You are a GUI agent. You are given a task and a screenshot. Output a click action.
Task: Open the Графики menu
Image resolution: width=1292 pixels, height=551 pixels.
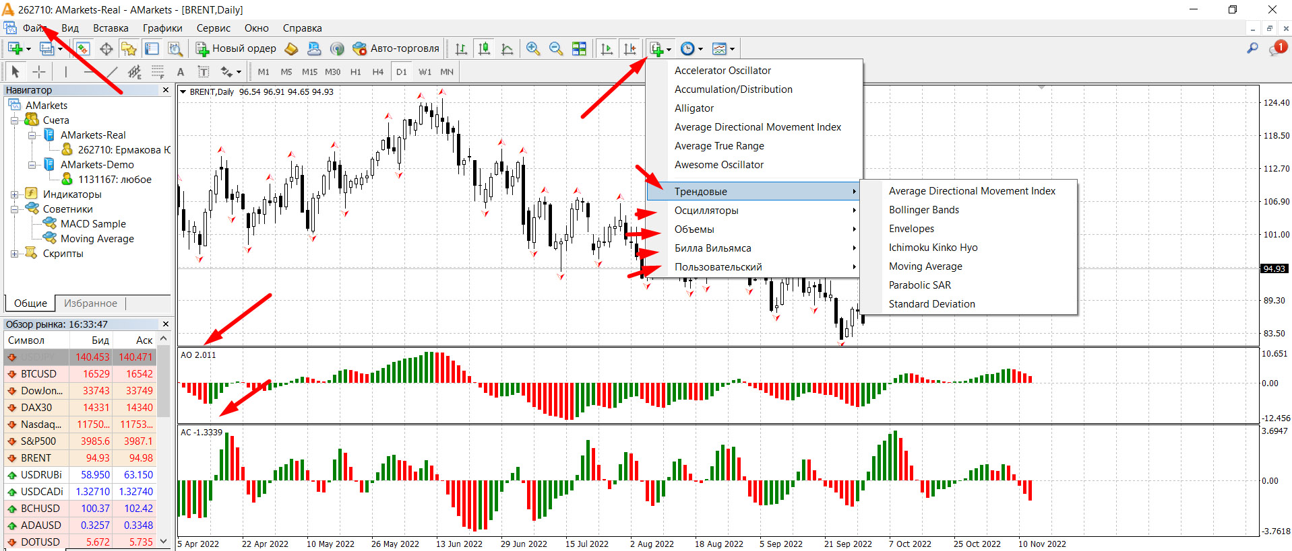point(162,28)
